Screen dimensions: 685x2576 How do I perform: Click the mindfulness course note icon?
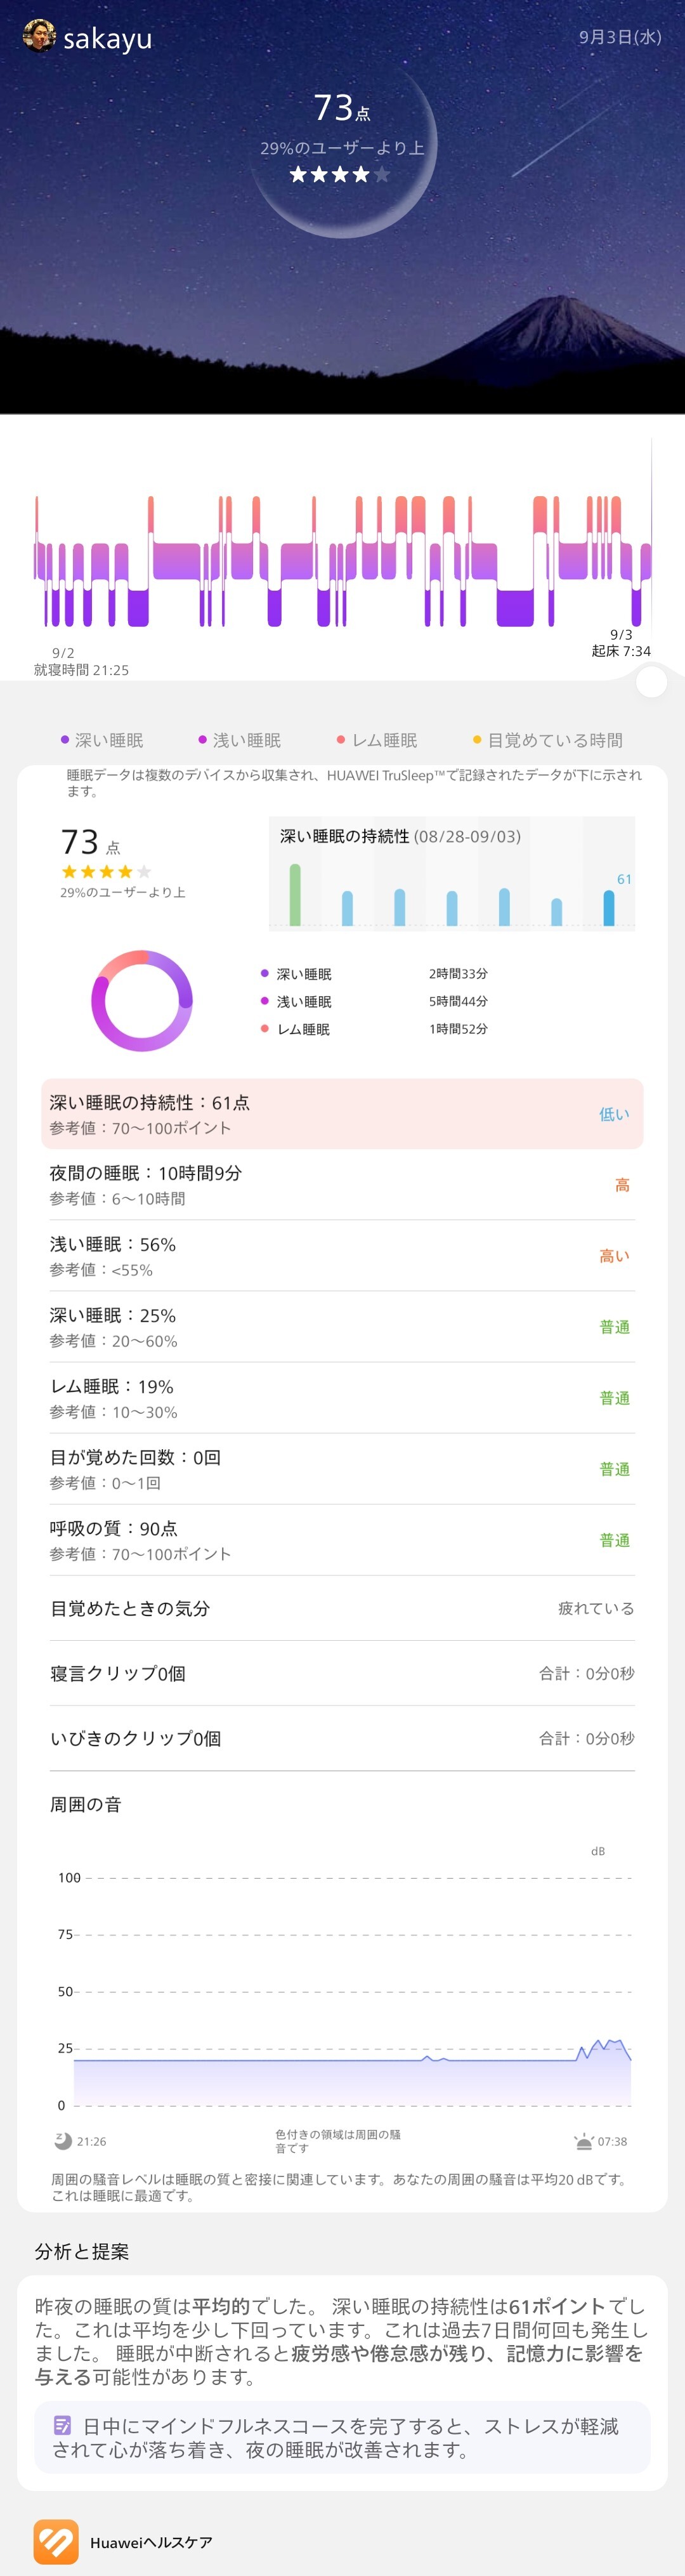coord(62,2424)
